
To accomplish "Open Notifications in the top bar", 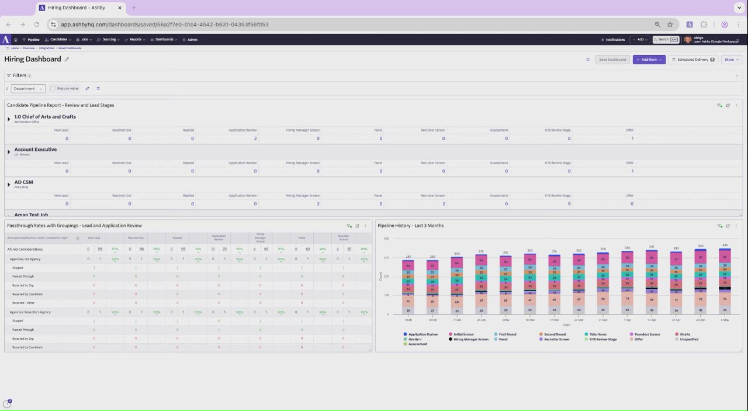I will point(613,40).
